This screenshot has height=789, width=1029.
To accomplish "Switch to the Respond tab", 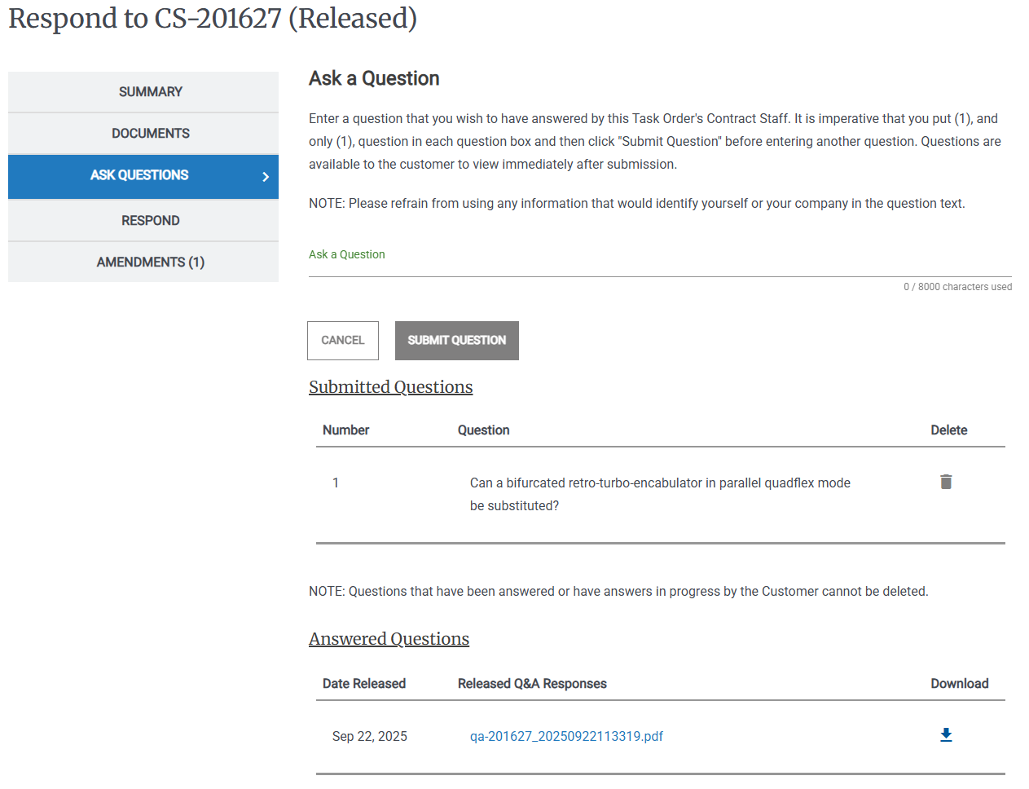I will point(151,221).
